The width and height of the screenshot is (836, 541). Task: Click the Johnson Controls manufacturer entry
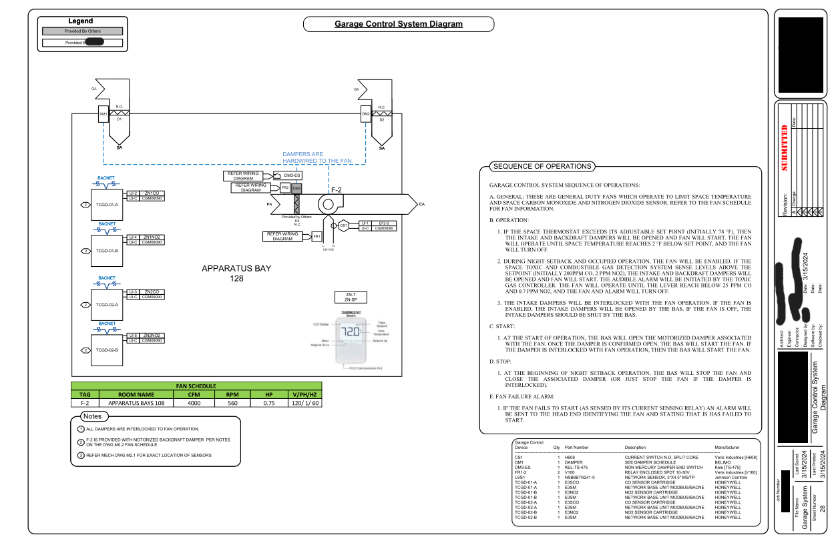pos(731,478)
